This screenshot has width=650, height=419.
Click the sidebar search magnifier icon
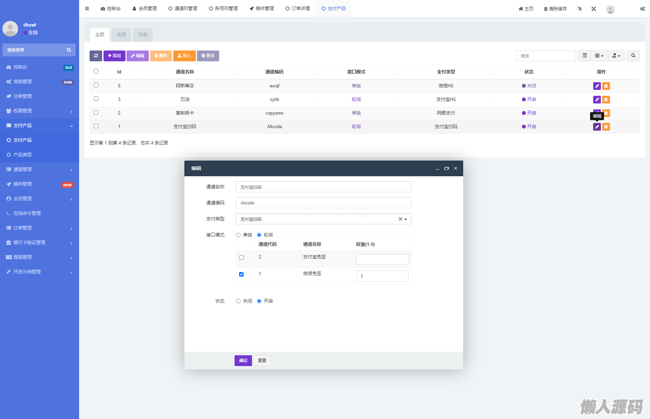[69, 50]
